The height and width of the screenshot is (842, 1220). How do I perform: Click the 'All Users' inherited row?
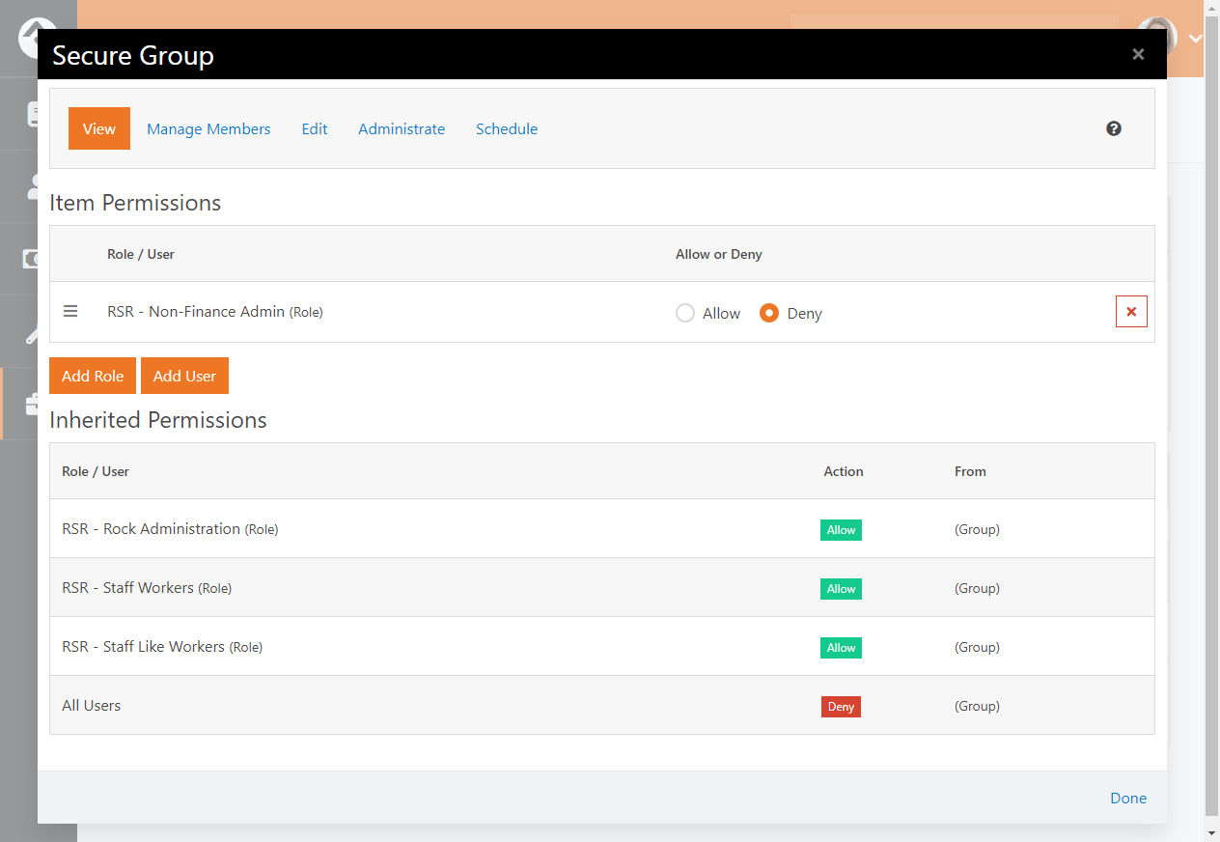point(602,705)
